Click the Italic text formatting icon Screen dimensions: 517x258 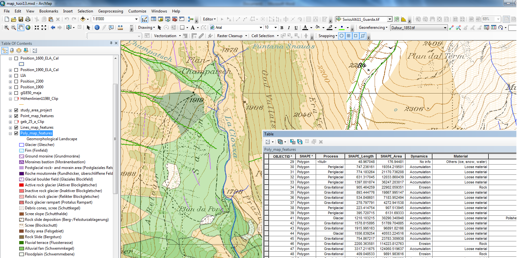pos(289,28)
